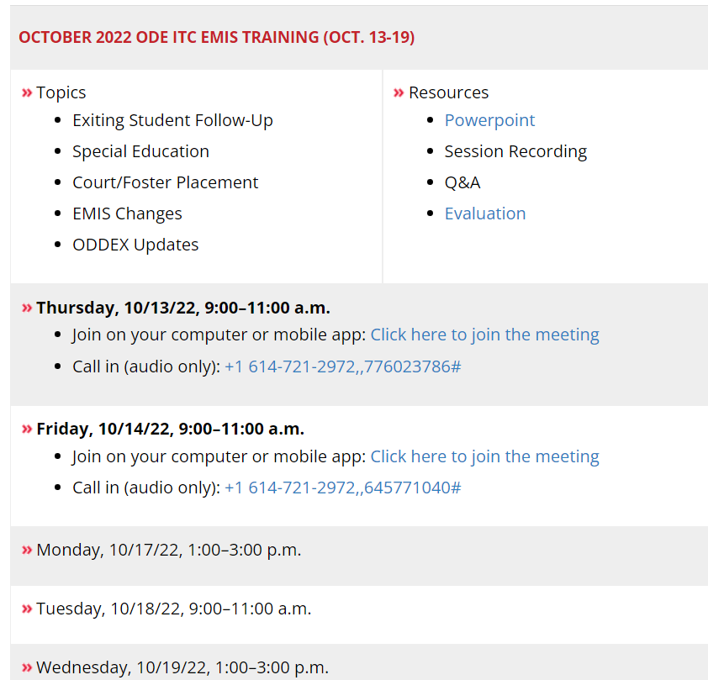
Task: Join the Friday 10/14/22 meeting link
Action: (484, 456)
